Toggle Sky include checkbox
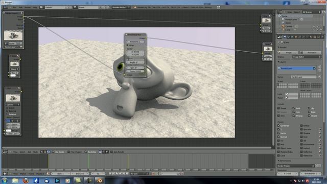The height and width of the screenshot is (184, 327). point(309,108)
